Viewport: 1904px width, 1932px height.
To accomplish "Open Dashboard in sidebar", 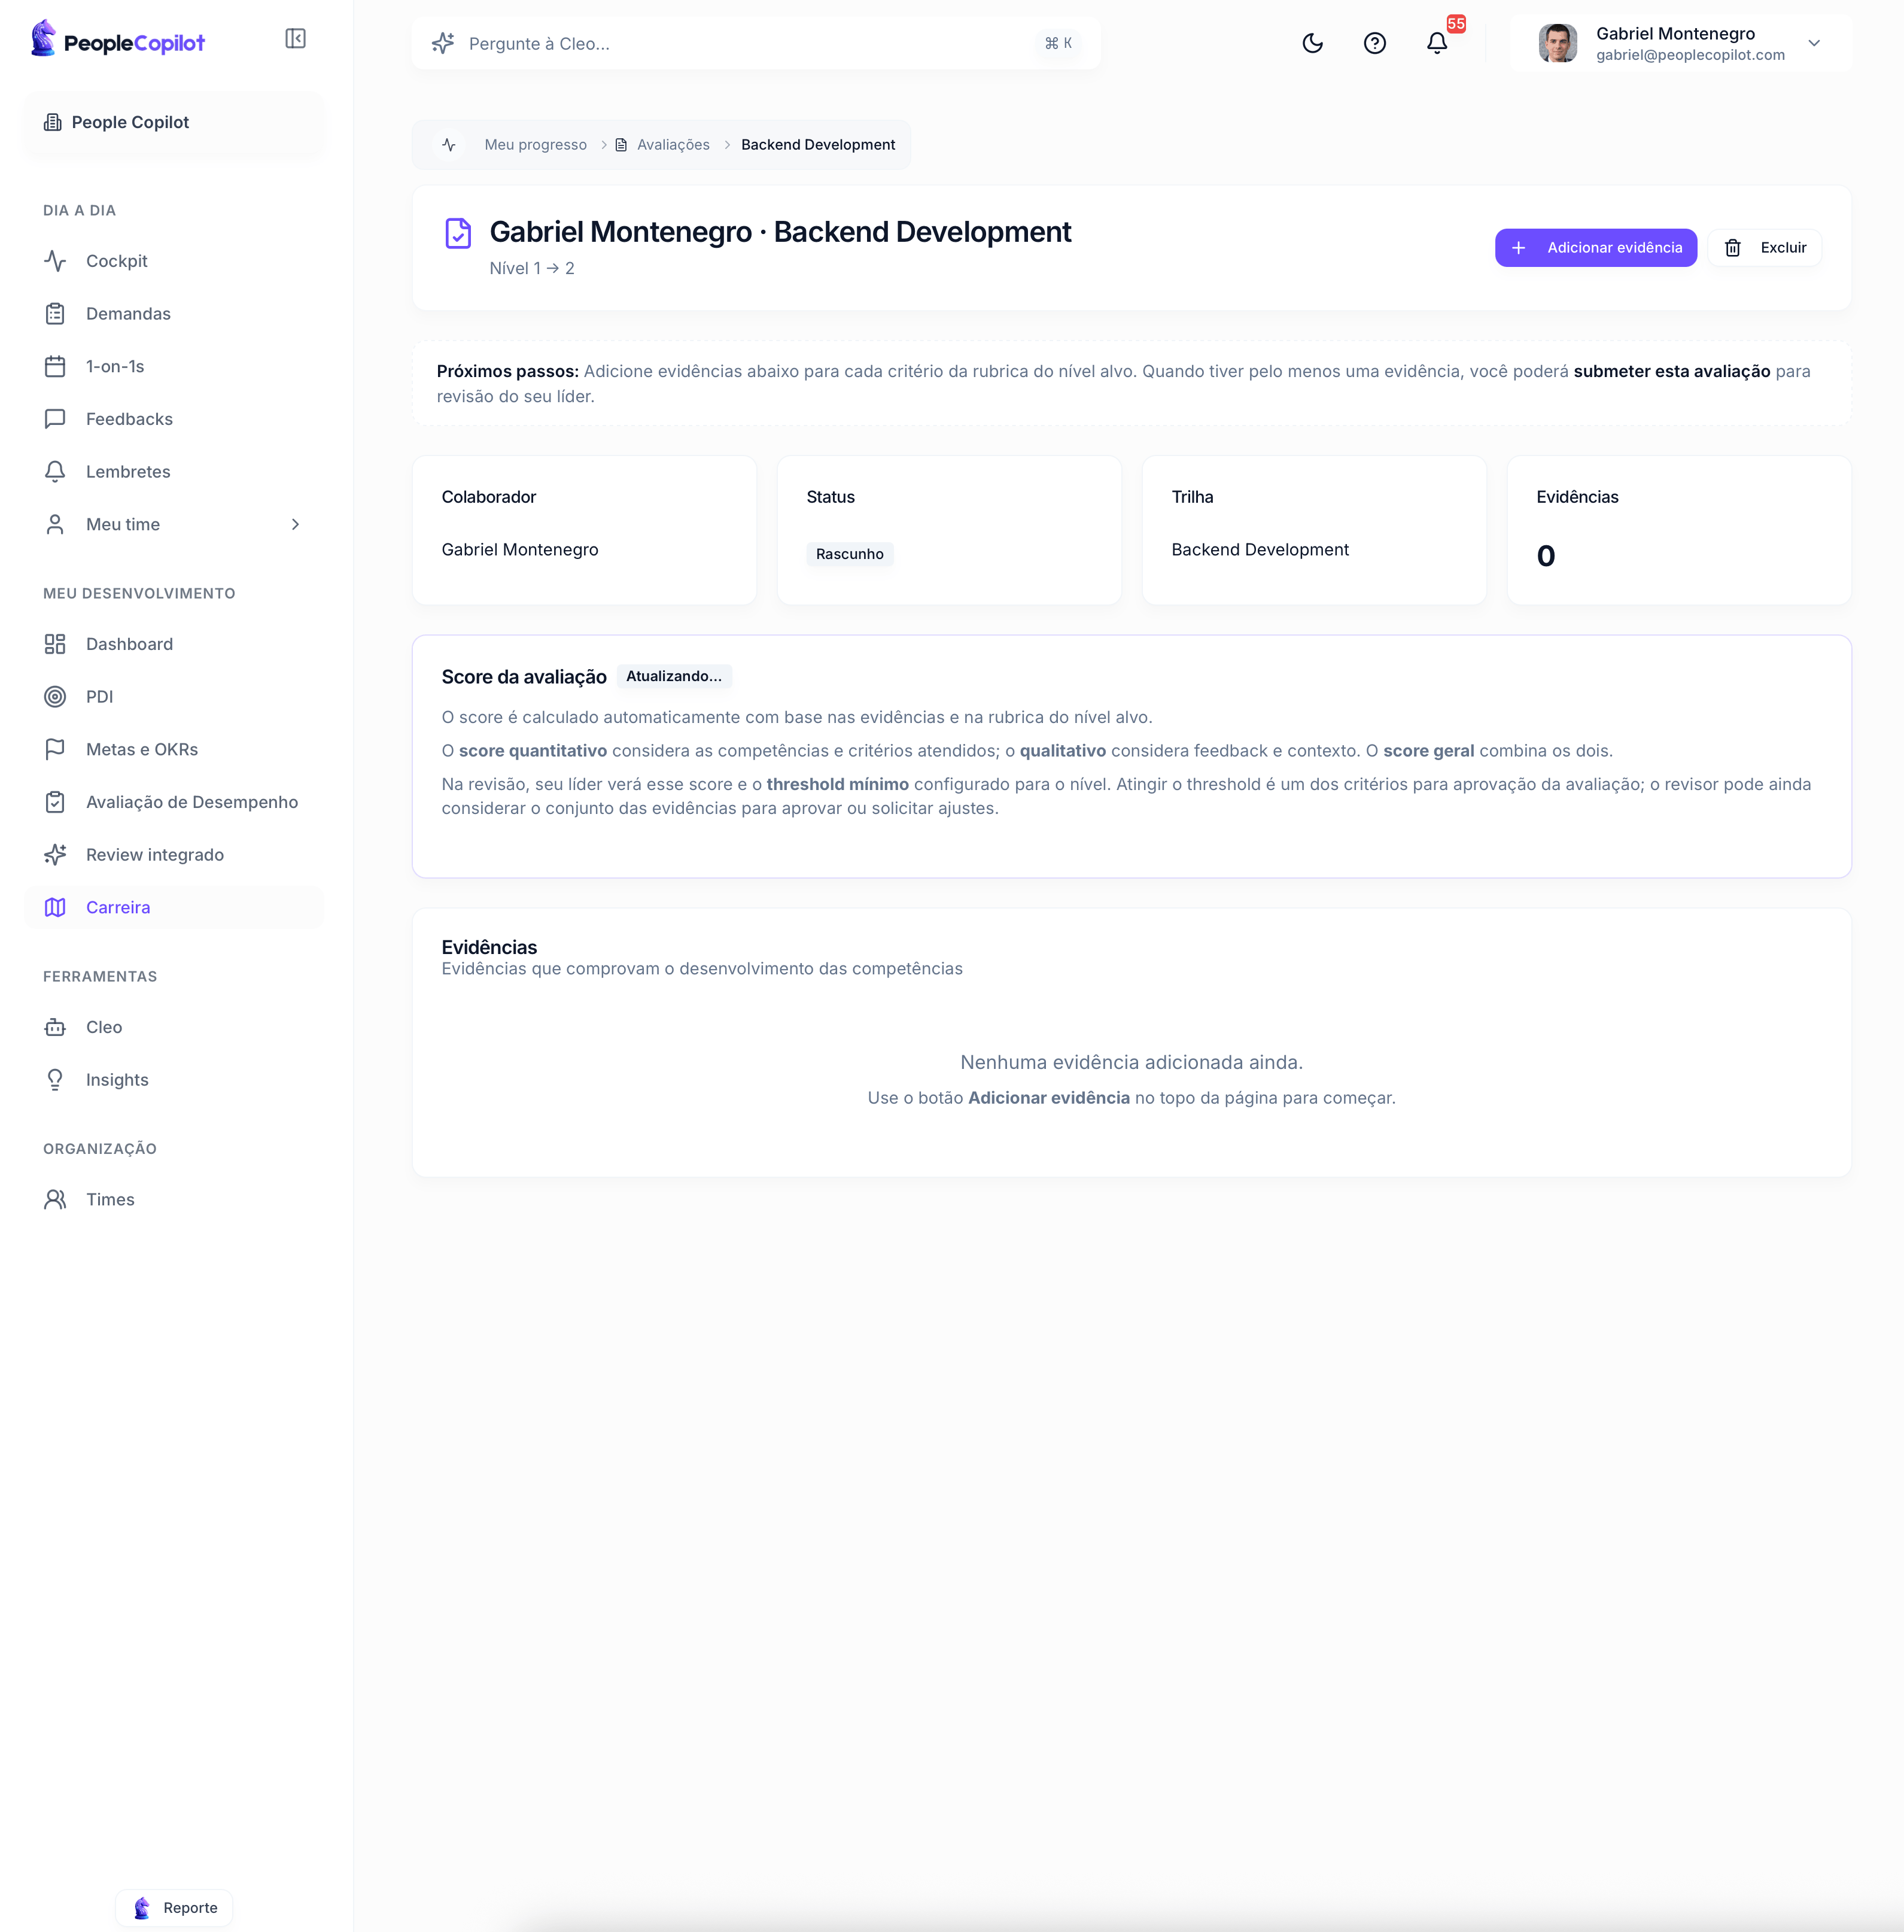I will (173, 644).
